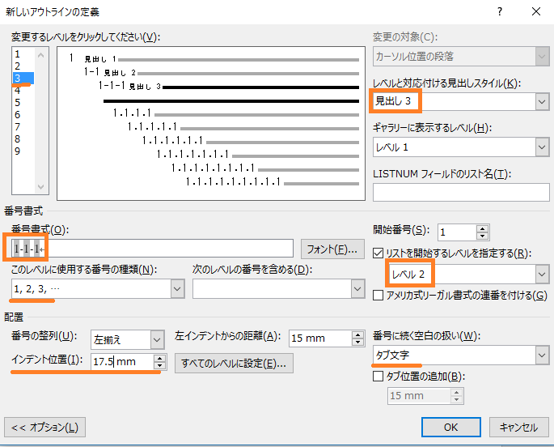Confirm with the OK button
The image size is (554, 447).
tap(450, 428)
